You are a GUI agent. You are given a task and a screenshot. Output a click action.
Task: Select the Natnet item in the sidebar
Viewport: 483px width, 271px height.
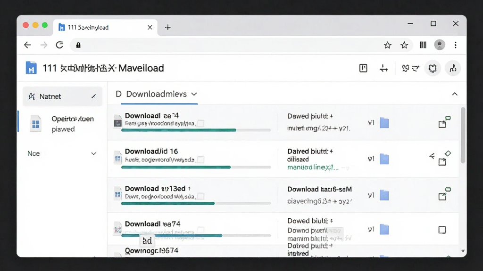click(63, 96)
